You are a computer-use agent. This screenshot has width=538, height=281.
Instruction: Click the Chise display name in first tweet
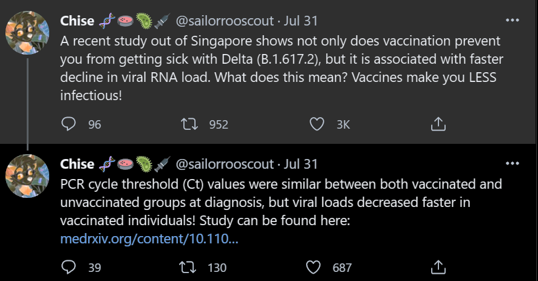pyautogui.click(x=77, y=21)
